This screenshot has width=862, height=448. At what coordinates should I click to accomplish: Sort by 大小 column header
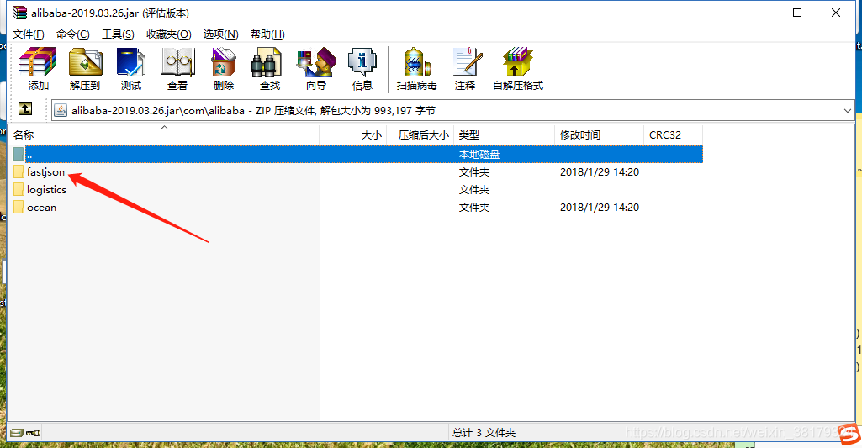pyautogui.click(x=353, y=134)
